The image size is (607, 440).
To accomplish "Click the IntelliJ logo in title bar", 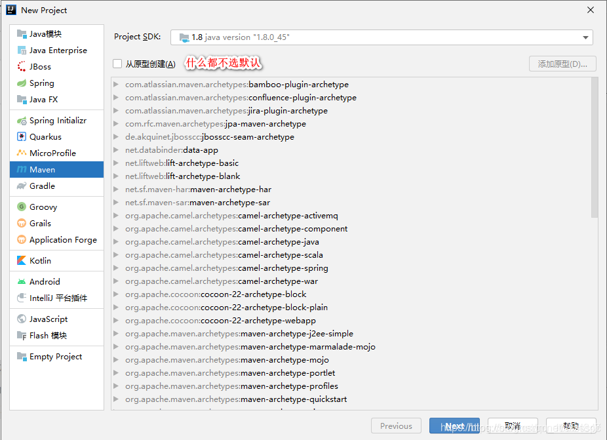I will click(11, 10).
